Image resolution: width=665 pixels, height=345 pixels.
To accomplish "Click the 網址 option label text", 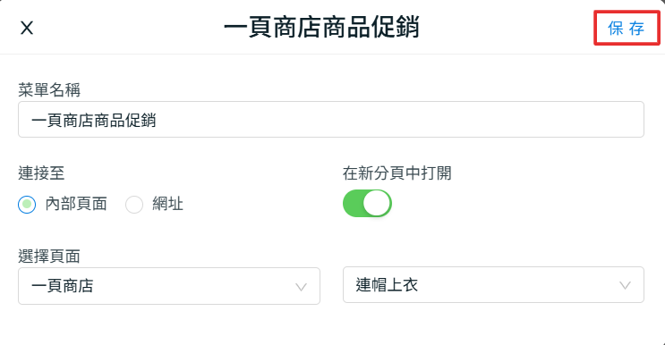I will tap(167, 204).
